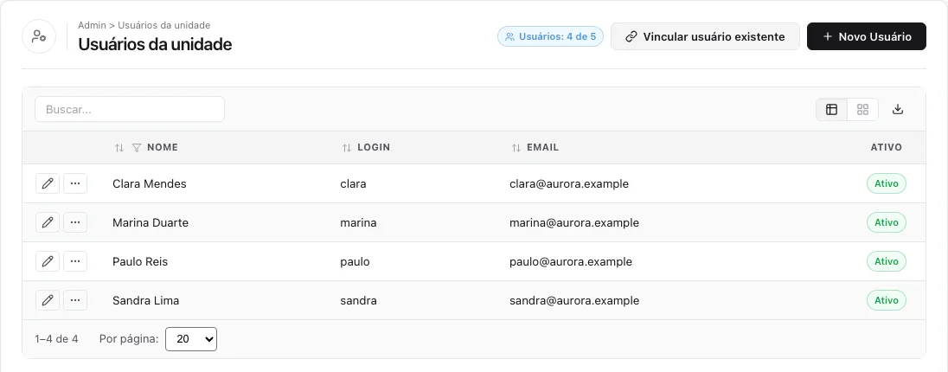The image size is (948, 372).
Task: Click the user settings icon beside the page title
Action: pyautogui.click(x=39, y=36)
